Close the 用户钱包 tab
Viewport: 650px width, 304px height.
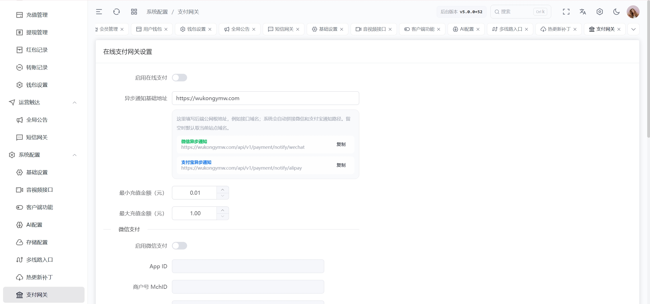(166, 29)
